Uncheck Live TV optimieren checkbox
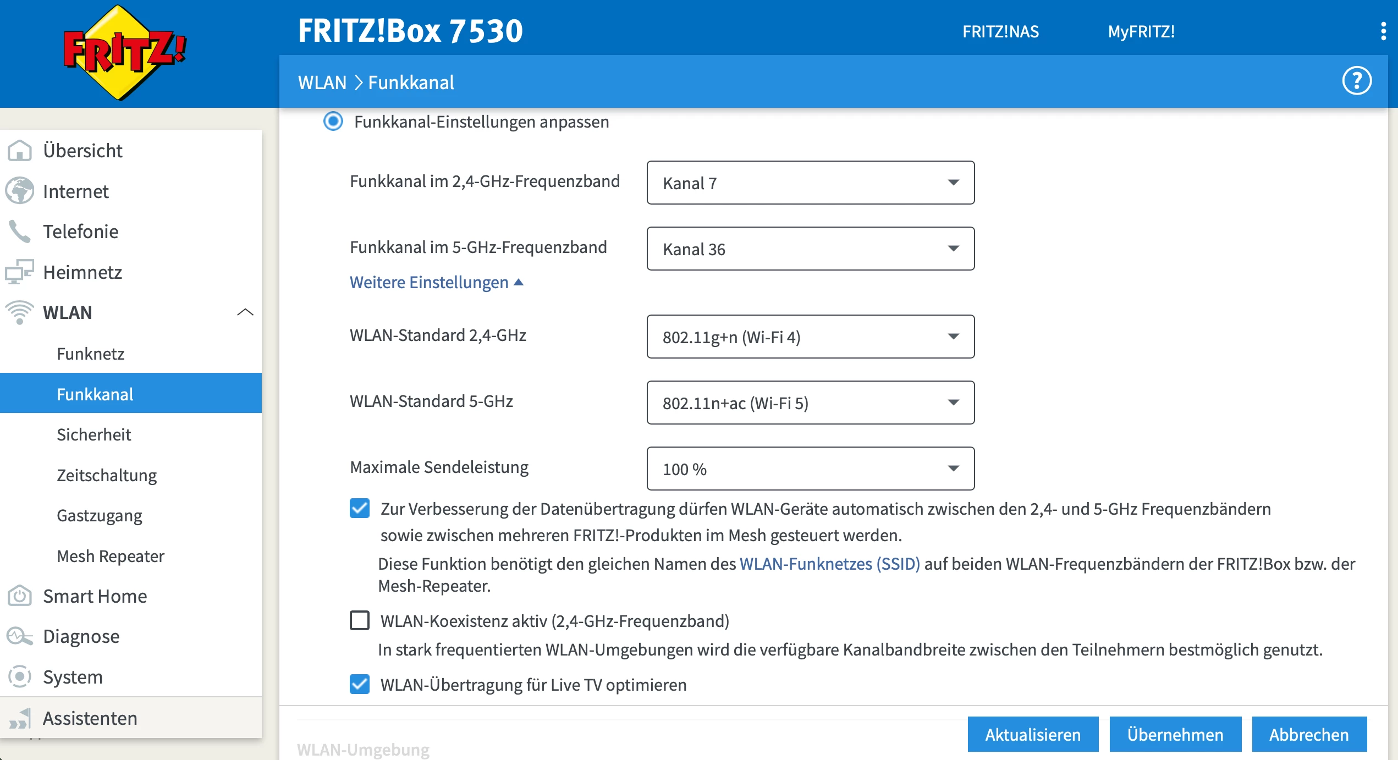The width and height of the screenshot is (1398, 760). pyautogui.click(x=360, y=684)
